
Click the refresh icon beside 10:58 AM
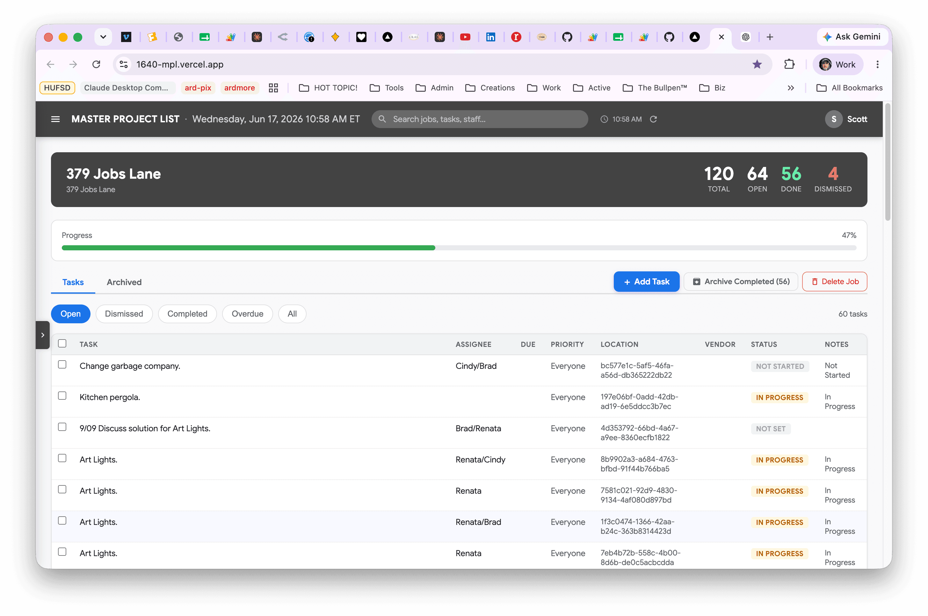pos(653,119)
